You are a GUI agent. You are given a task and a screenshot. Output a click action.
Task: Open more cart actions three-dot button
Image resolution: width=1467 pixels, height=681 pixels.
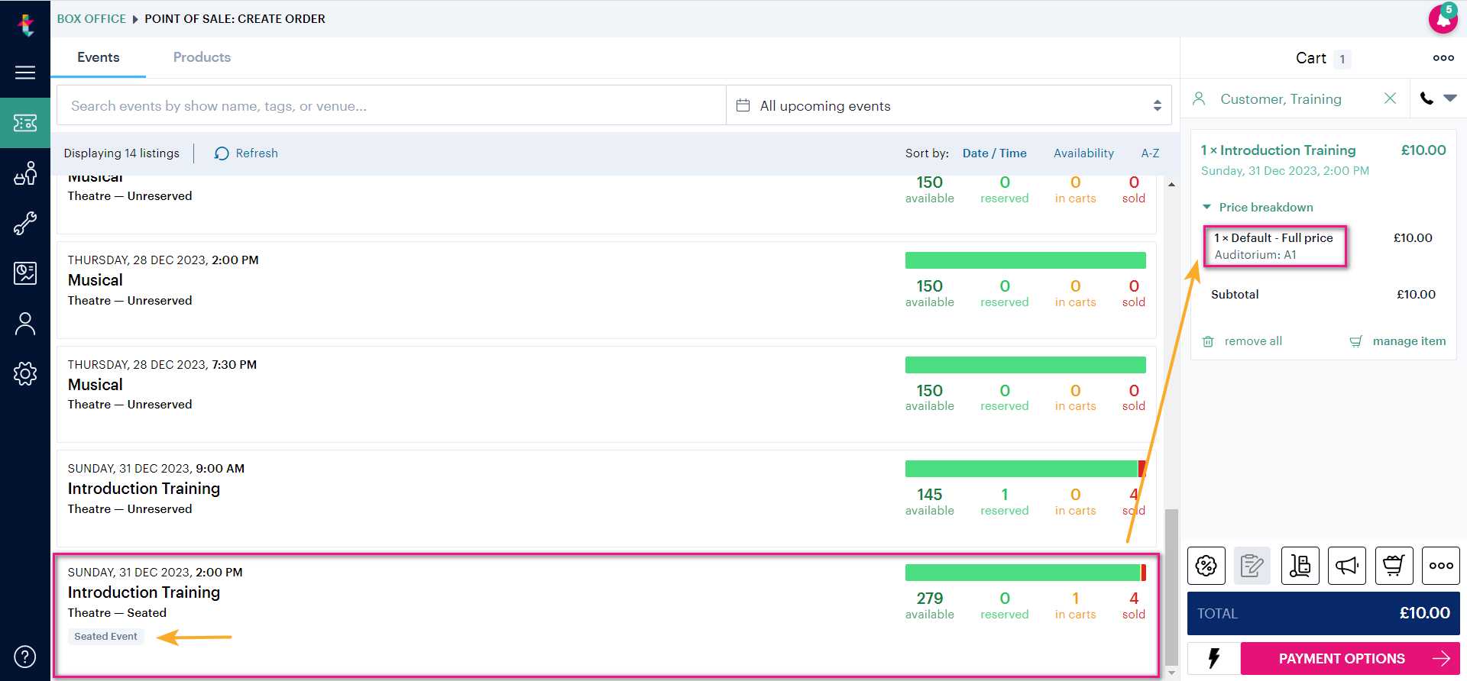(1441, 566)
